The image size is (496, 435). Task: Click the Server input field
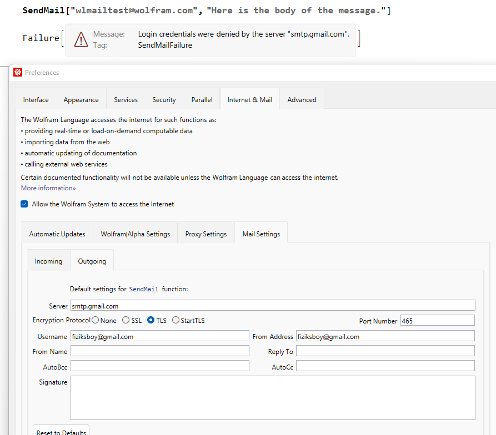coord(273,306)
